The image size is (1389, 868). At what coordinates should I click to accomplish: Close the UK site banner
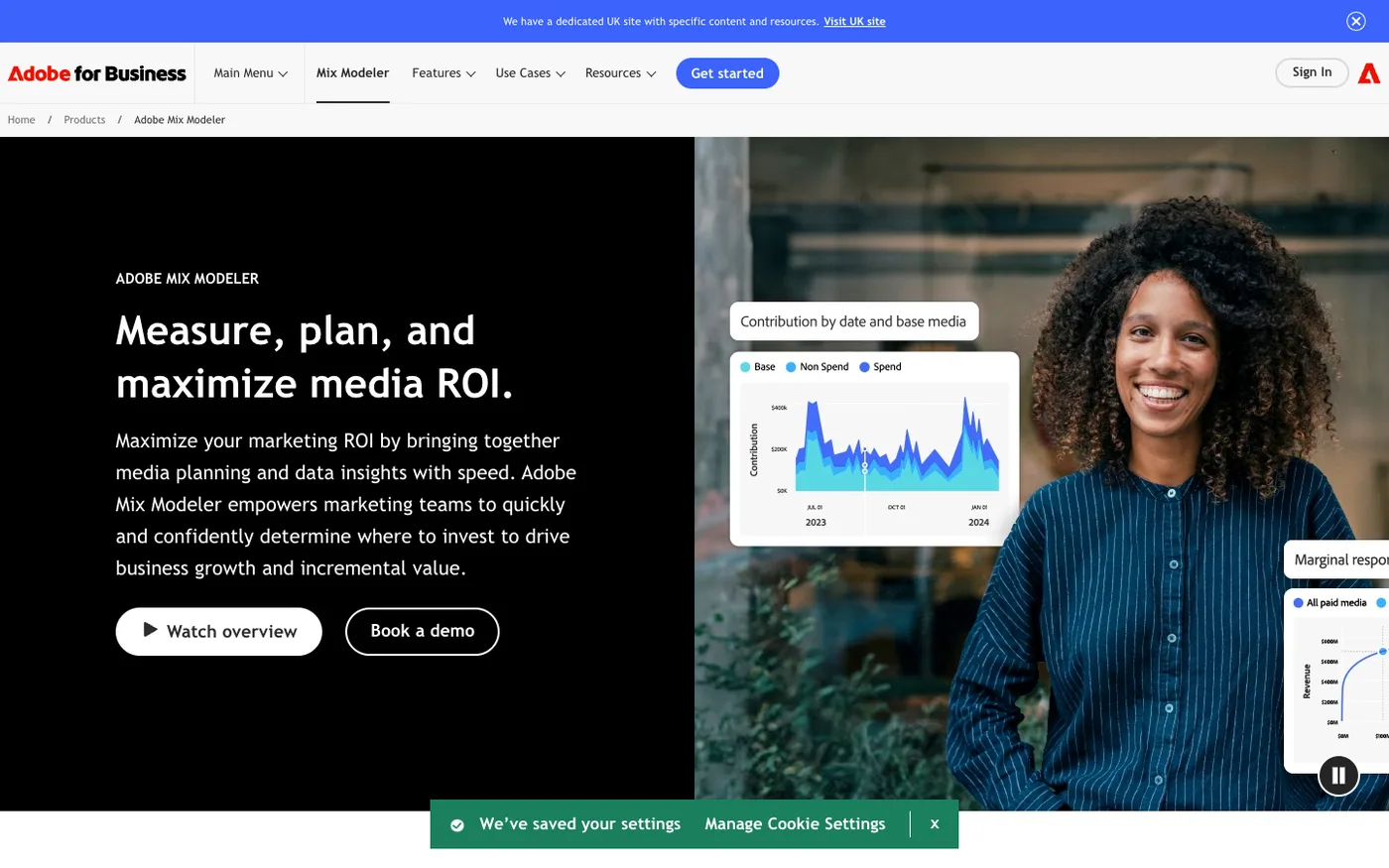tap(1355, 21)
